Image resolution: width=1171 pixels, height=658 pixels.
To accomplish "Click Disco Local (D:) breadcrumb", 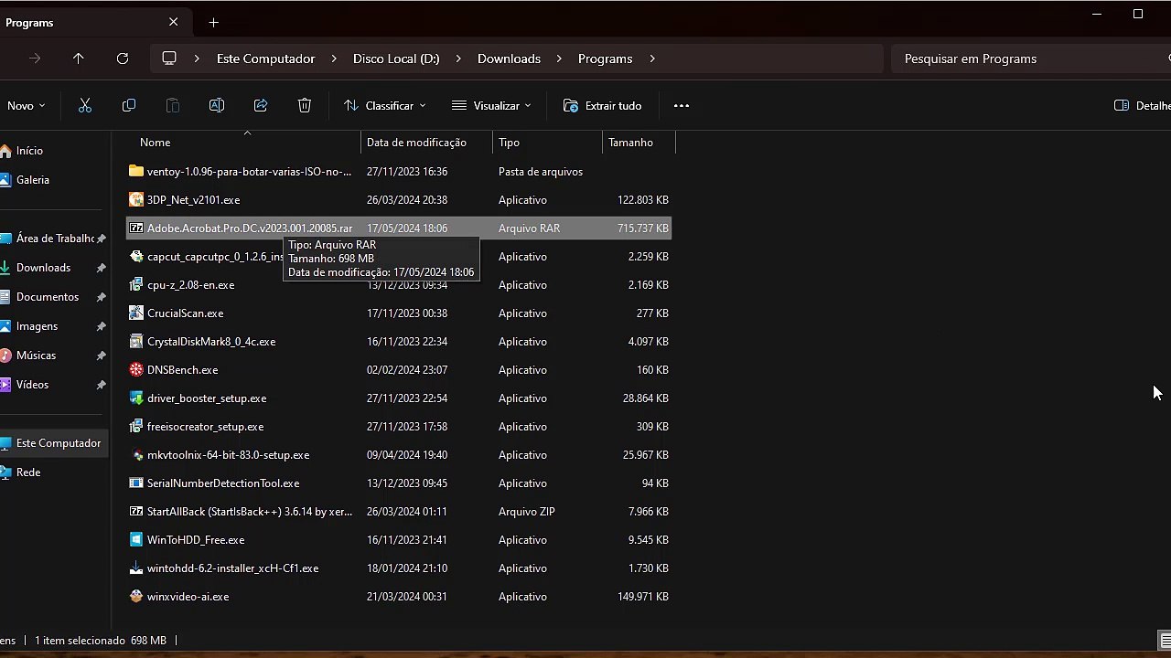I will point(396,58).
